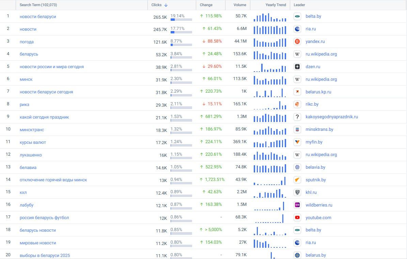The height and width of the screenshot is (259, 407).
Task: Click the Wildberries icon in the лабубу row
Action: coord(297,205)
